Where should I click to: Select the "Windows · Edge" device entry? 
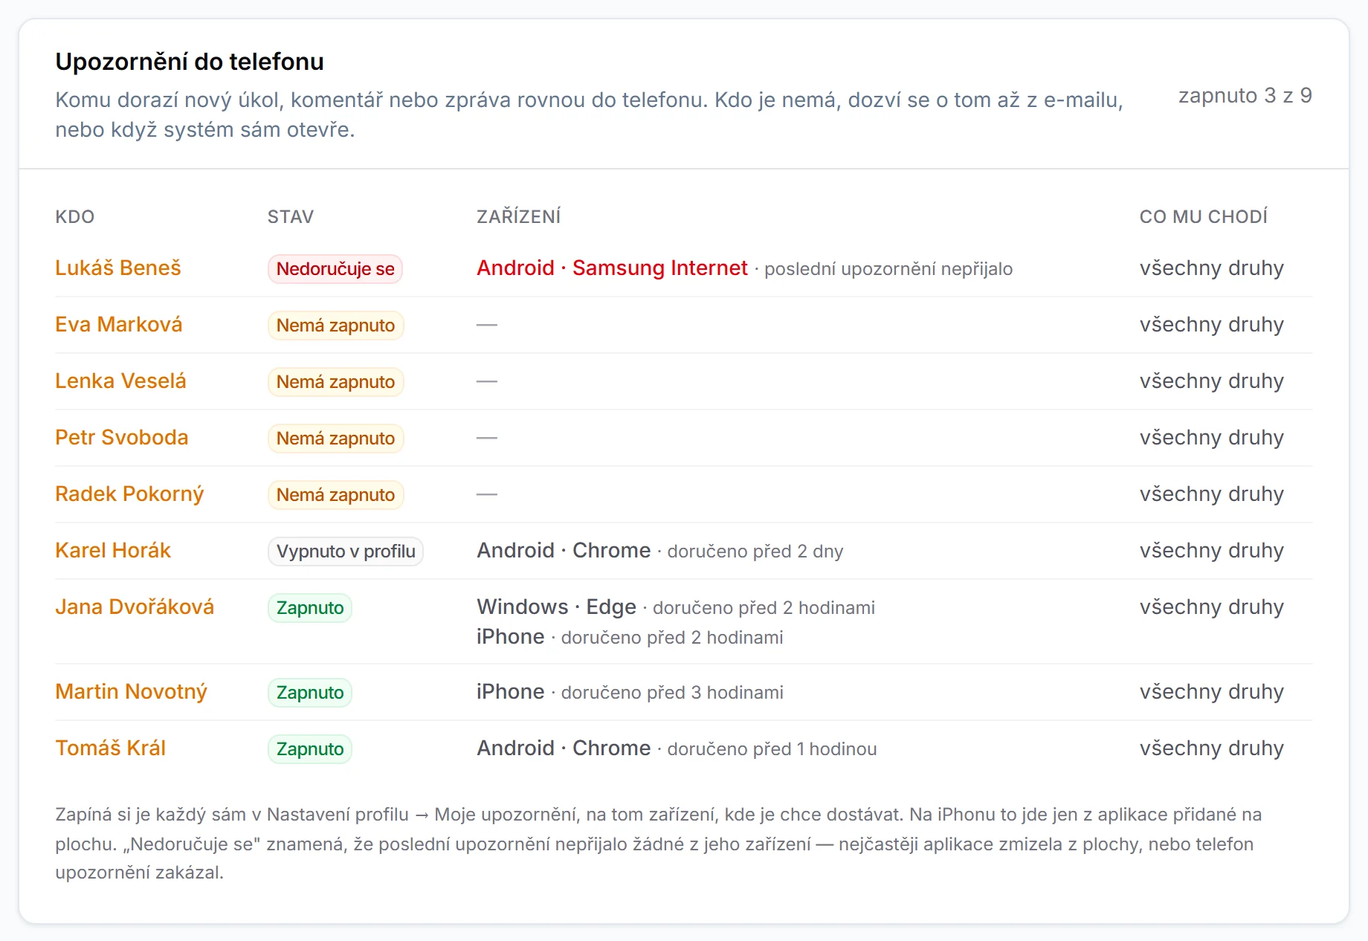point(556,607)
